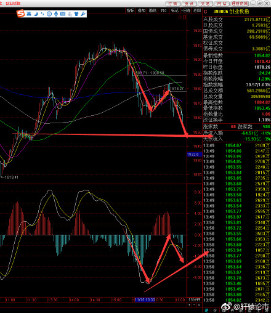Click the 标记 mark button
Image resolution: width=271 pixels, height=313 pixels.
click(x=175, y=10)
